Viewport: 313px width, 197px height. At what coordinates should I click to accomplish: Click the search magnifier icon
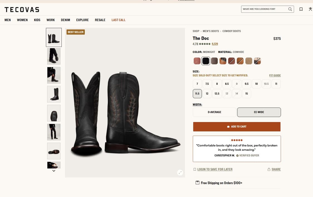(x=290, y=9)
